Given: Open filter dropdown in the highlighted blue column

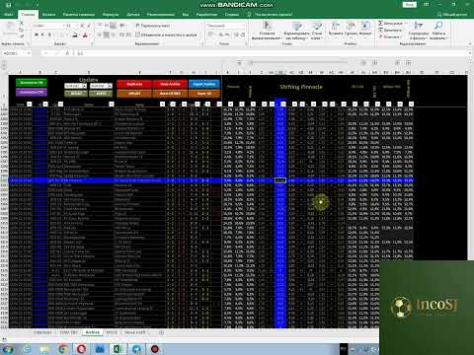Looking at the screenshot, I should (x=283, y=104).
